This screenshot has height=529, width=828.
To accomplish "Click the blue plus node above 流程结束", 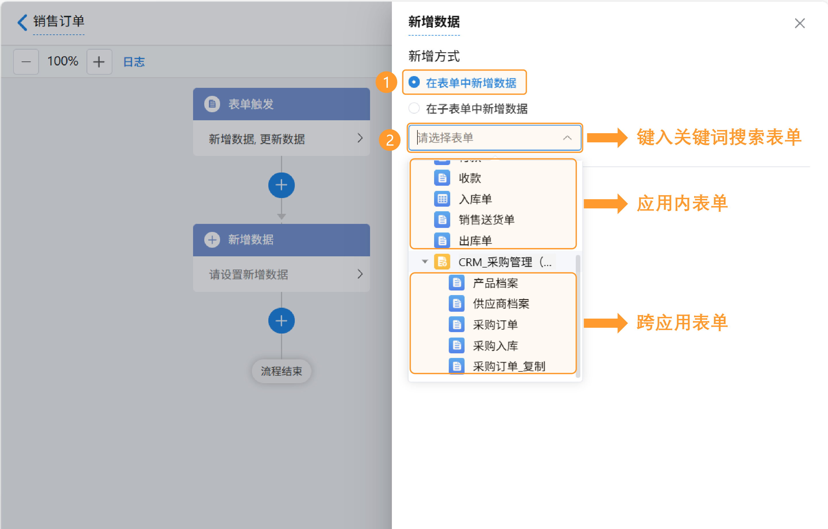I will (281, 321).
